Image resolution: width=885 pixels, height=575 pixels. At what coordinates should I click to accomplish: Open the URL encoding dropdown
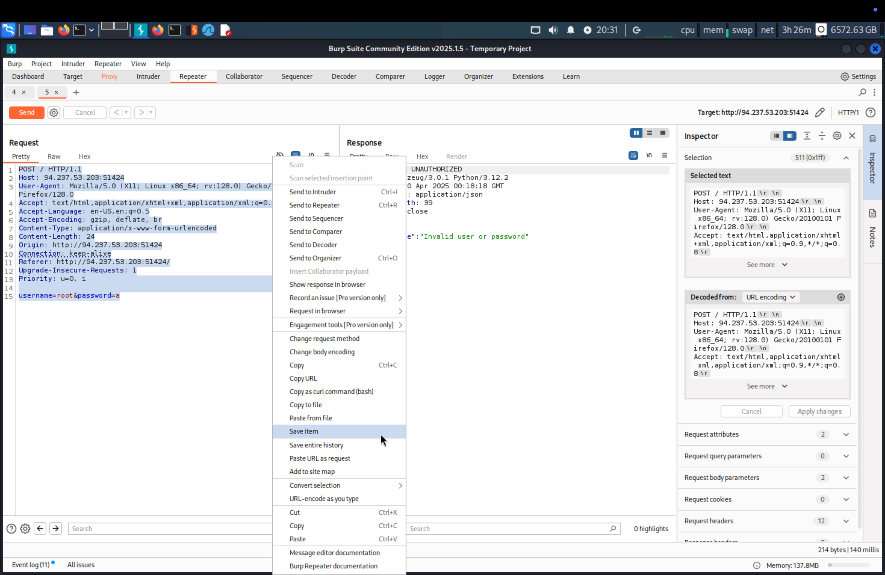coord(771,297)
